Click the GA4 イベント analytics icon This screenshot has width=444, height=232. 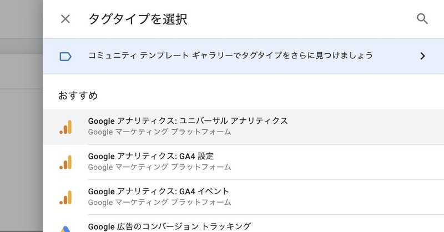pyautogui.click(x=65, y=197)
